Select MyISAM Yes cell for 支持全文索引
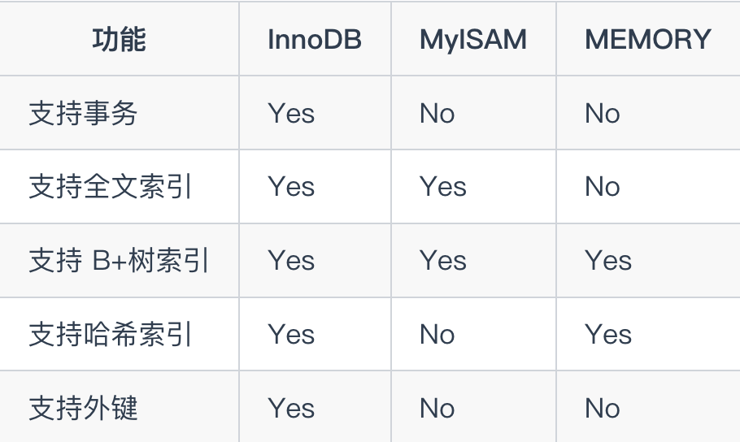 [x=443, y=187]
